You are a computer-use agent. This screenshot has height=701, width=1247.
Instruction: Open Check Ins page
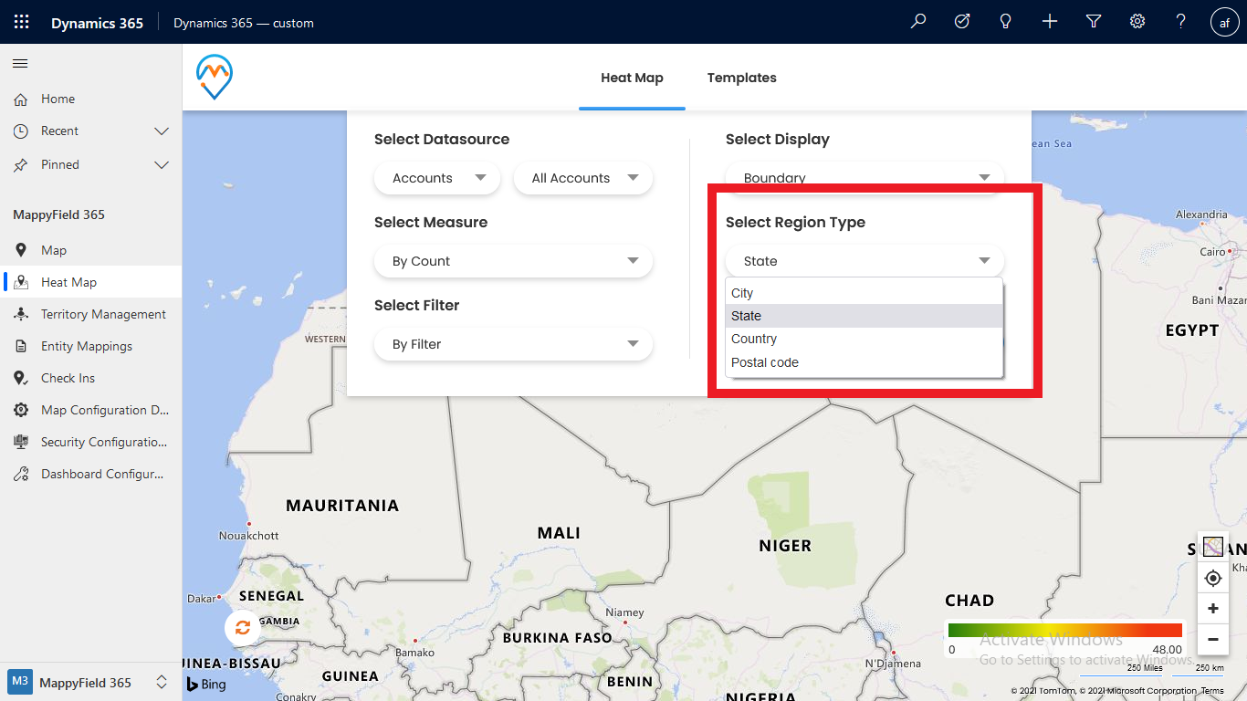click(91, 378)
